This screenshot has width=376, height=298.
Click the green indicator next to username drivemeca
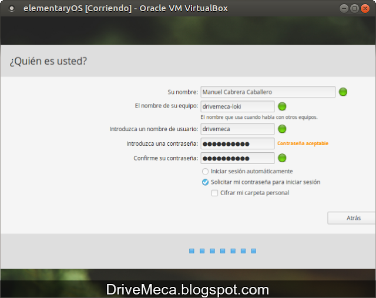pos(282,129)
